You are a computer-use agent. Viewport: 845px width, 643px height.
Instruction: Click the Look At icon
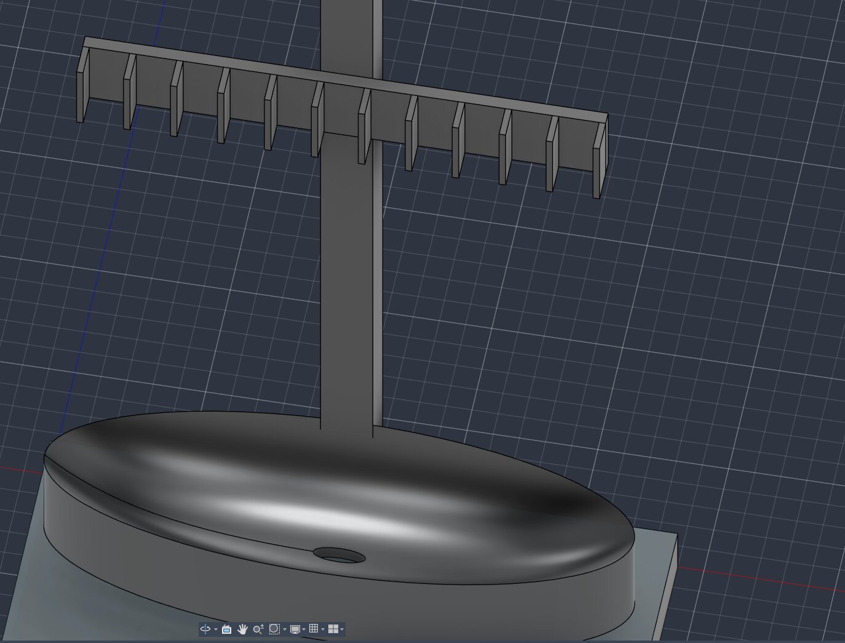pos(226,629)
